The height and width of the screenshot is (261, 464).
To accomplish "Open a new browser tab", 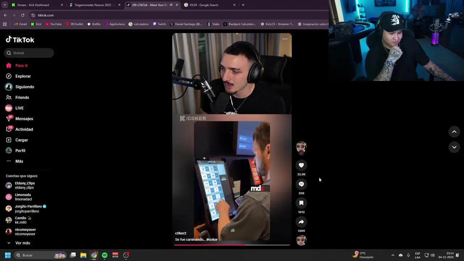I will click(x=243, y=5).
